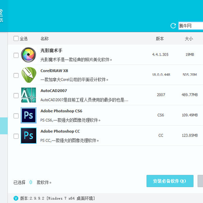This screenshot has height=203, width=203.
Task: Select the highlighted sidebar tab on the left
Action: tap(4, 126)
